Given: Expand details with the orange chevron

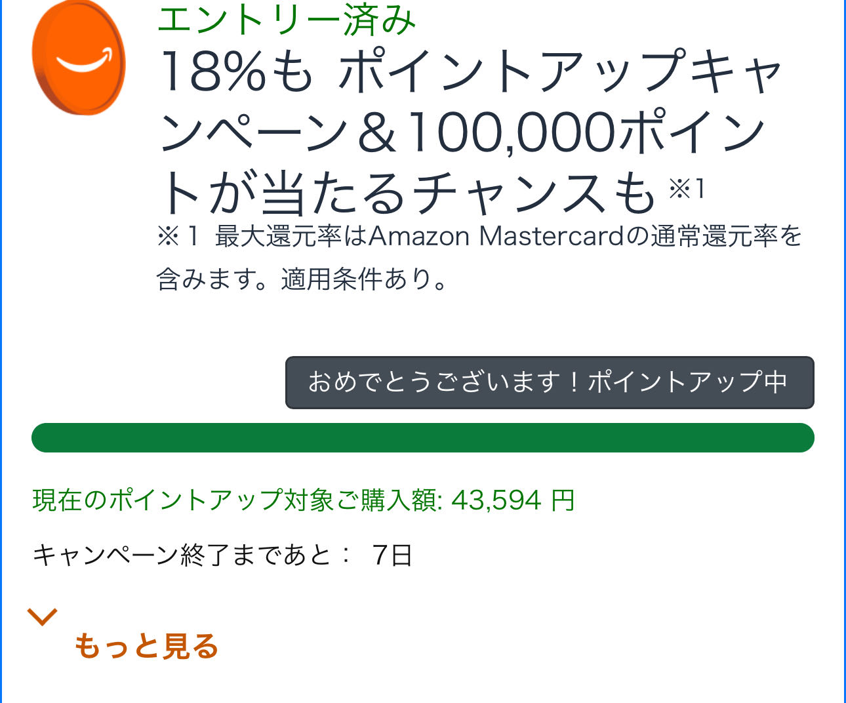Looking at the screenshot, I should point(42,616).
